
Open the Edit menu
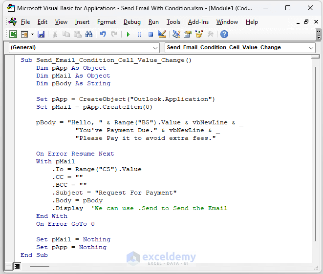point(43,22)
